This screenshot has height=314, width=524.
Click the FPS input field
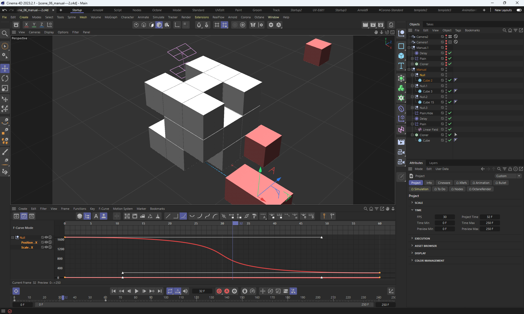coord(445,217)
